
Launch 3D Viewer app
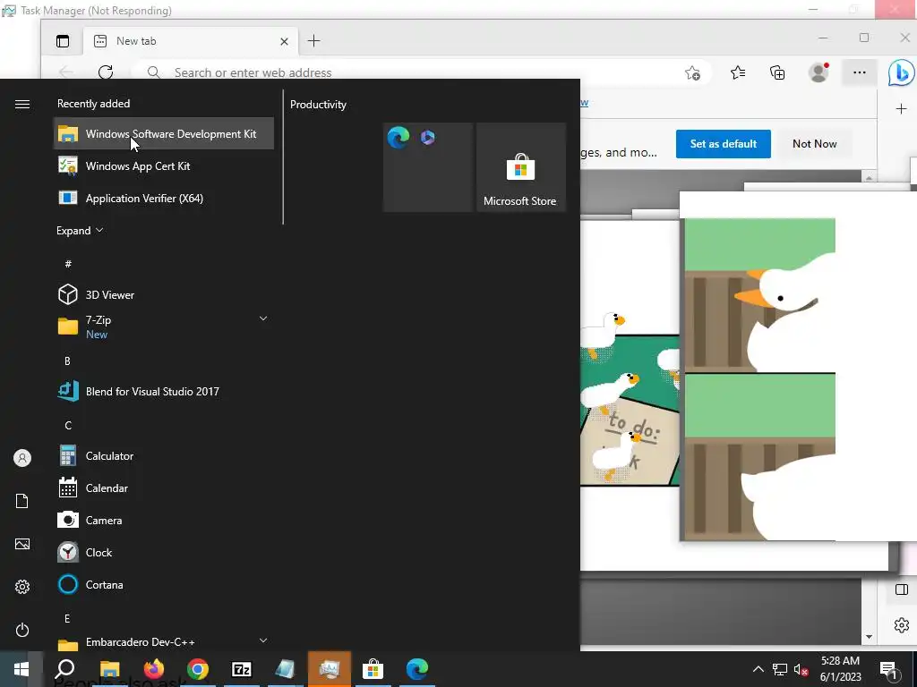pyautogui.click(x=164, y=295)
